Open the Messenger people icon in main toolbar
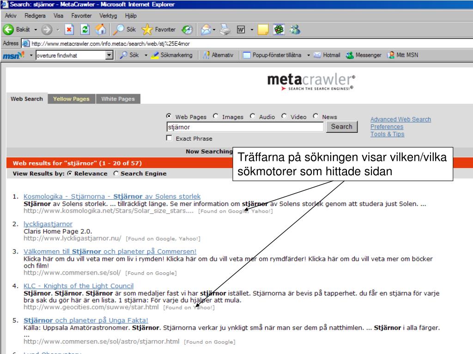 295,29
